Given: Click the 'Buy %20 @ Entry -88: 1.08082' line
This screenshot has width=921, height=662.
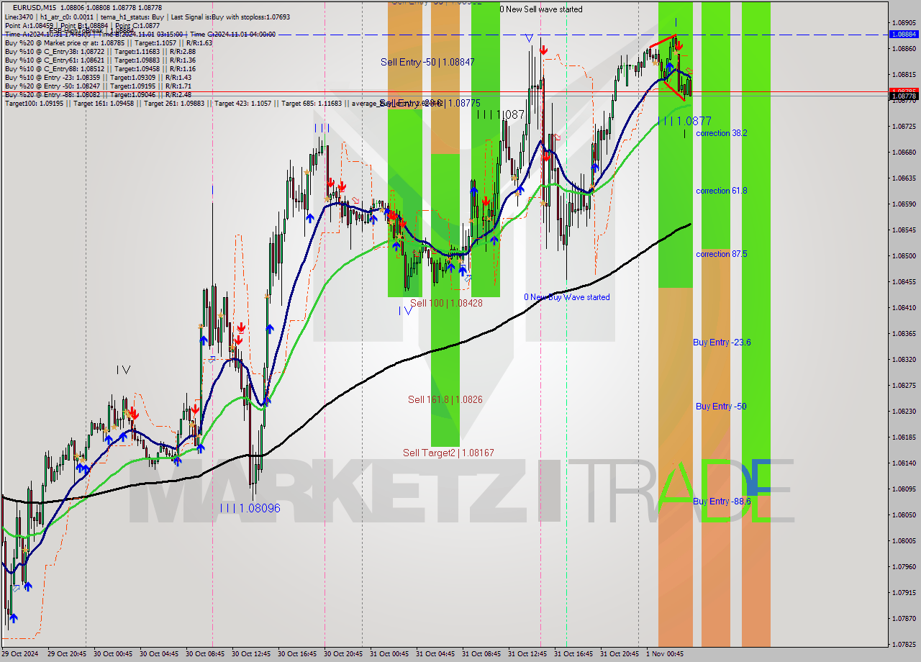Looking at the screenshot, I should pos(98,94).
